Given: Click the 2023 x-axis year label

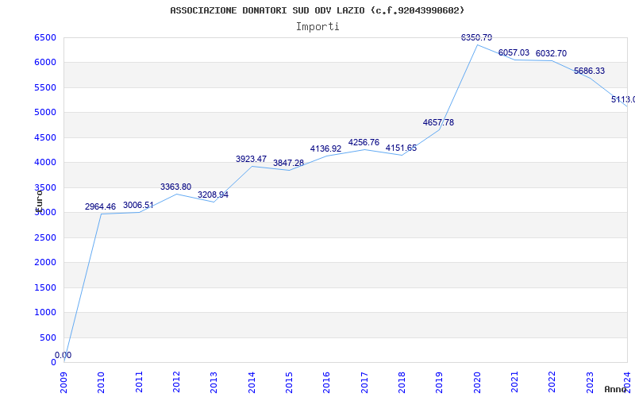Looking at the screenshot, I should pyautogui.click(x=590, y=383).
